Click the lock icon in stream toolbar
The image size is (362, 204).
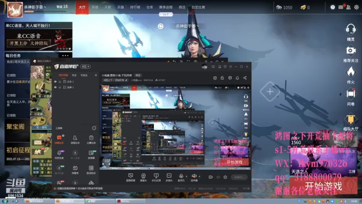coord(222,78)
